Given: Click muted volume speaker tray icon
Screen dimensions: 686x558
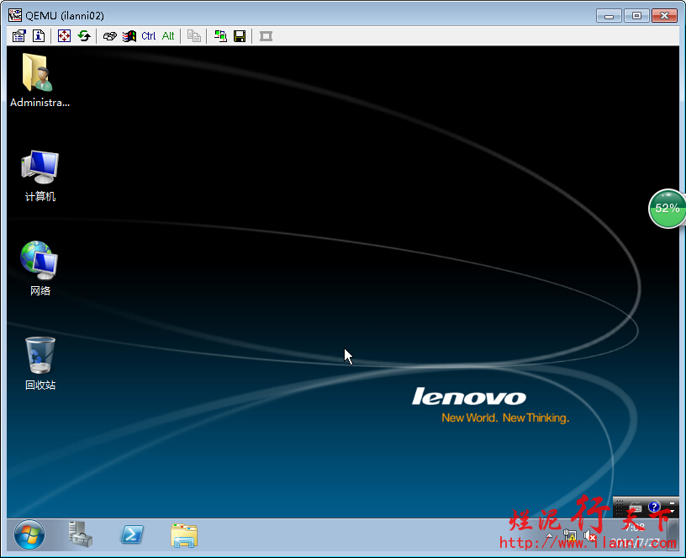Looking at the screenshot, I should pos(588,535).
